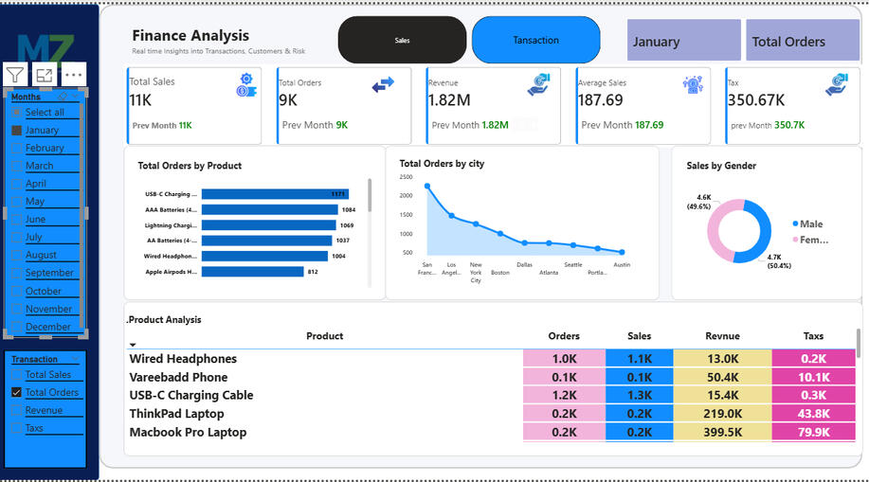Open the more options ellipsis icon
Image resolution: width=869 pixels, height=482 pixels.
pos(73,75)
